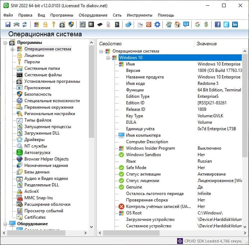Open the Вид menu

tap(41, 15)
